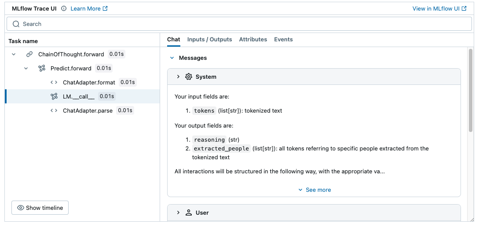Toggle the System message chevron
Screen dimensions: 479x227
pyautogui.click(x=178, y=77)
